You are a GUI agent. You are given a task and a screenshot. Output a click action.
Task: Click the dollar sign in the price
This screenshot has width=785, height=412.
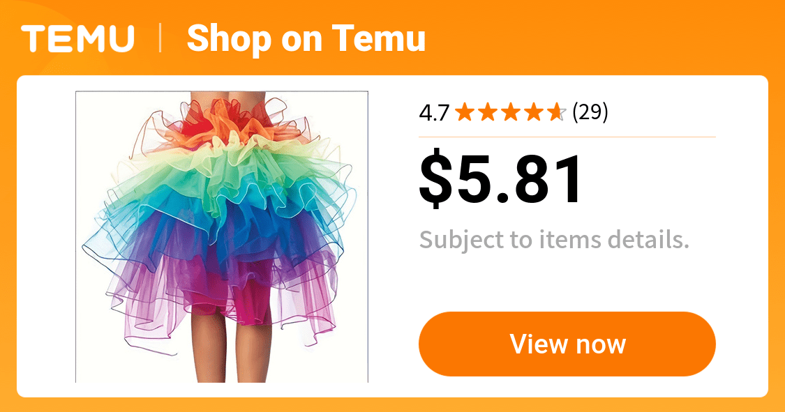[x=435, y=179]
